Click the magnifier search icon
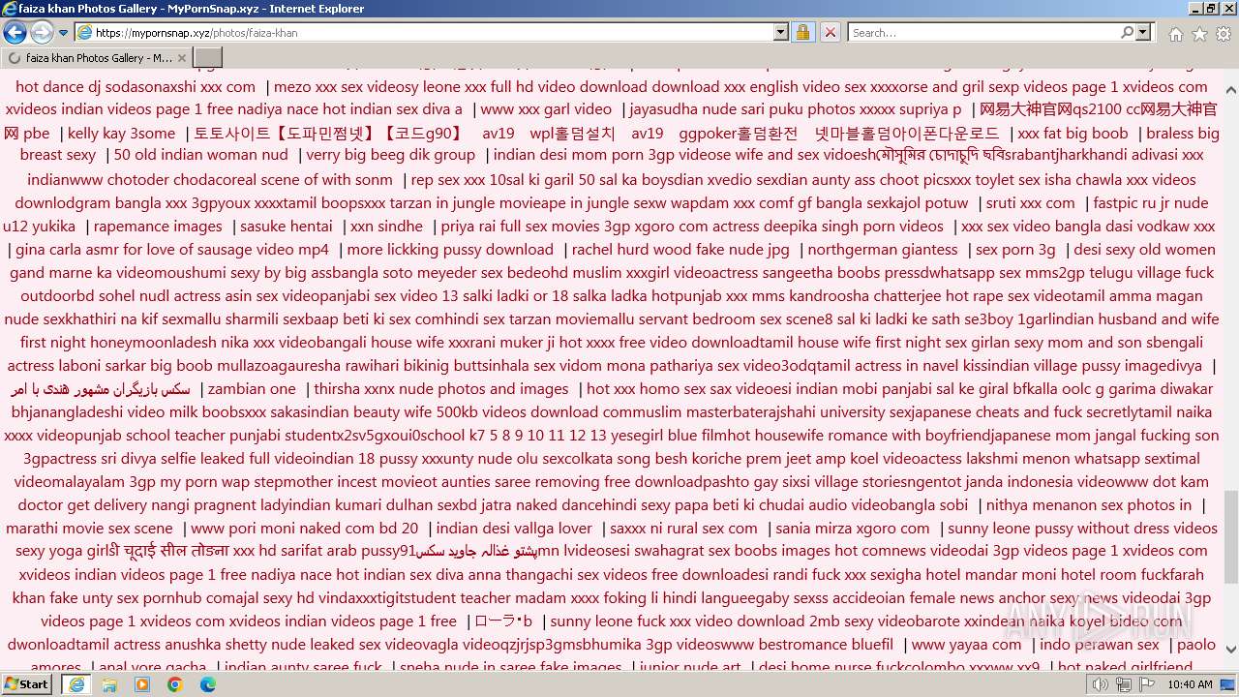 (1128, 32)
